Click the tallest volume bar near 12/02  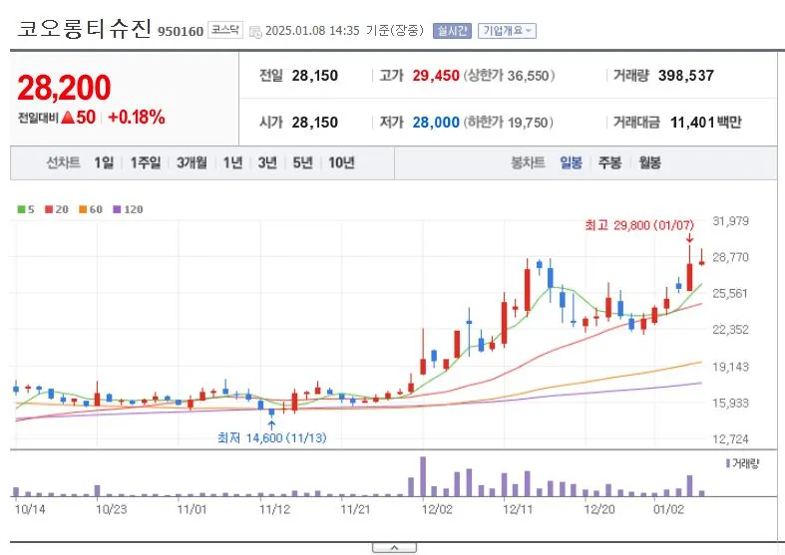click(x=423, y=476)
